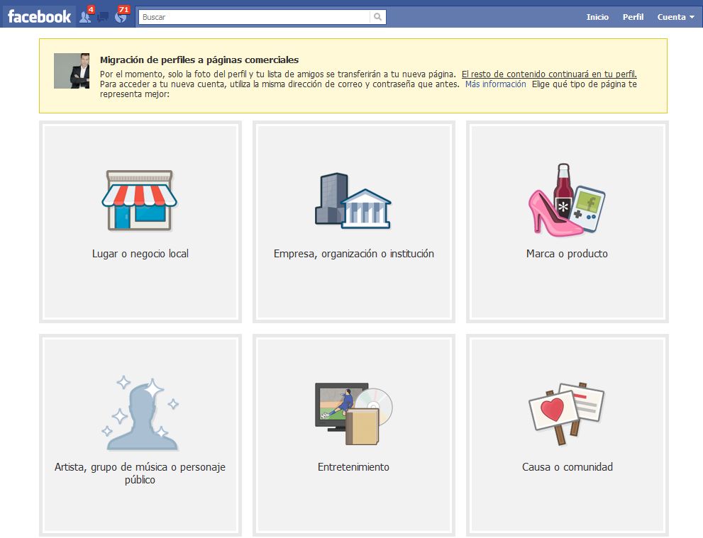Click the profile photo in migration notice
Viewport: 703px width, 538px height.
(x=71, y=71)
